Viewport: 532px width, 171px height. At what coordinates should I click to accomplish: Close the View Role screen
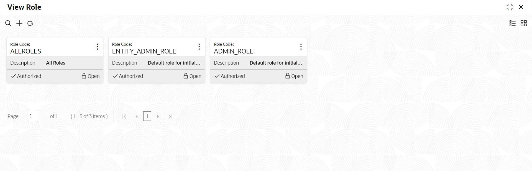(521, 7)
